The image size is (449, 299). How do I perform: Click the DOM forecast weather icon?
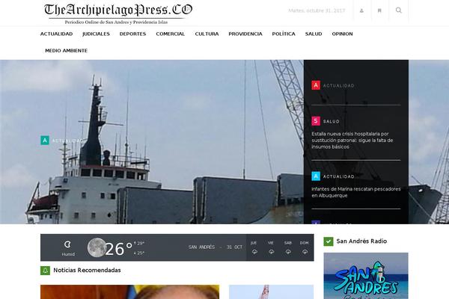click(x=305, y=252)
